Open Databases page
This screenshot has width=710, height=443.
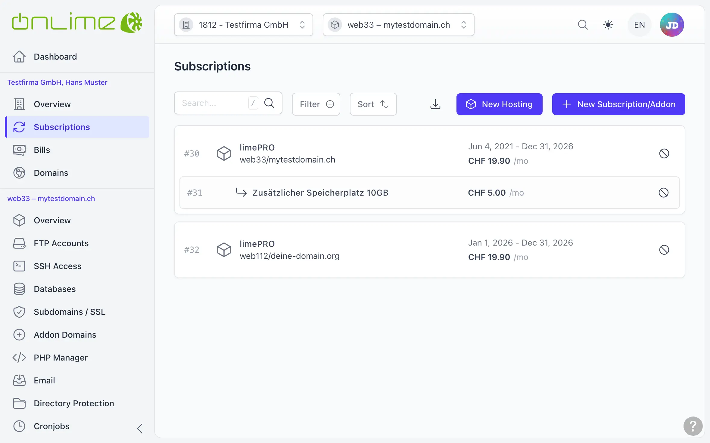(77, 289)
